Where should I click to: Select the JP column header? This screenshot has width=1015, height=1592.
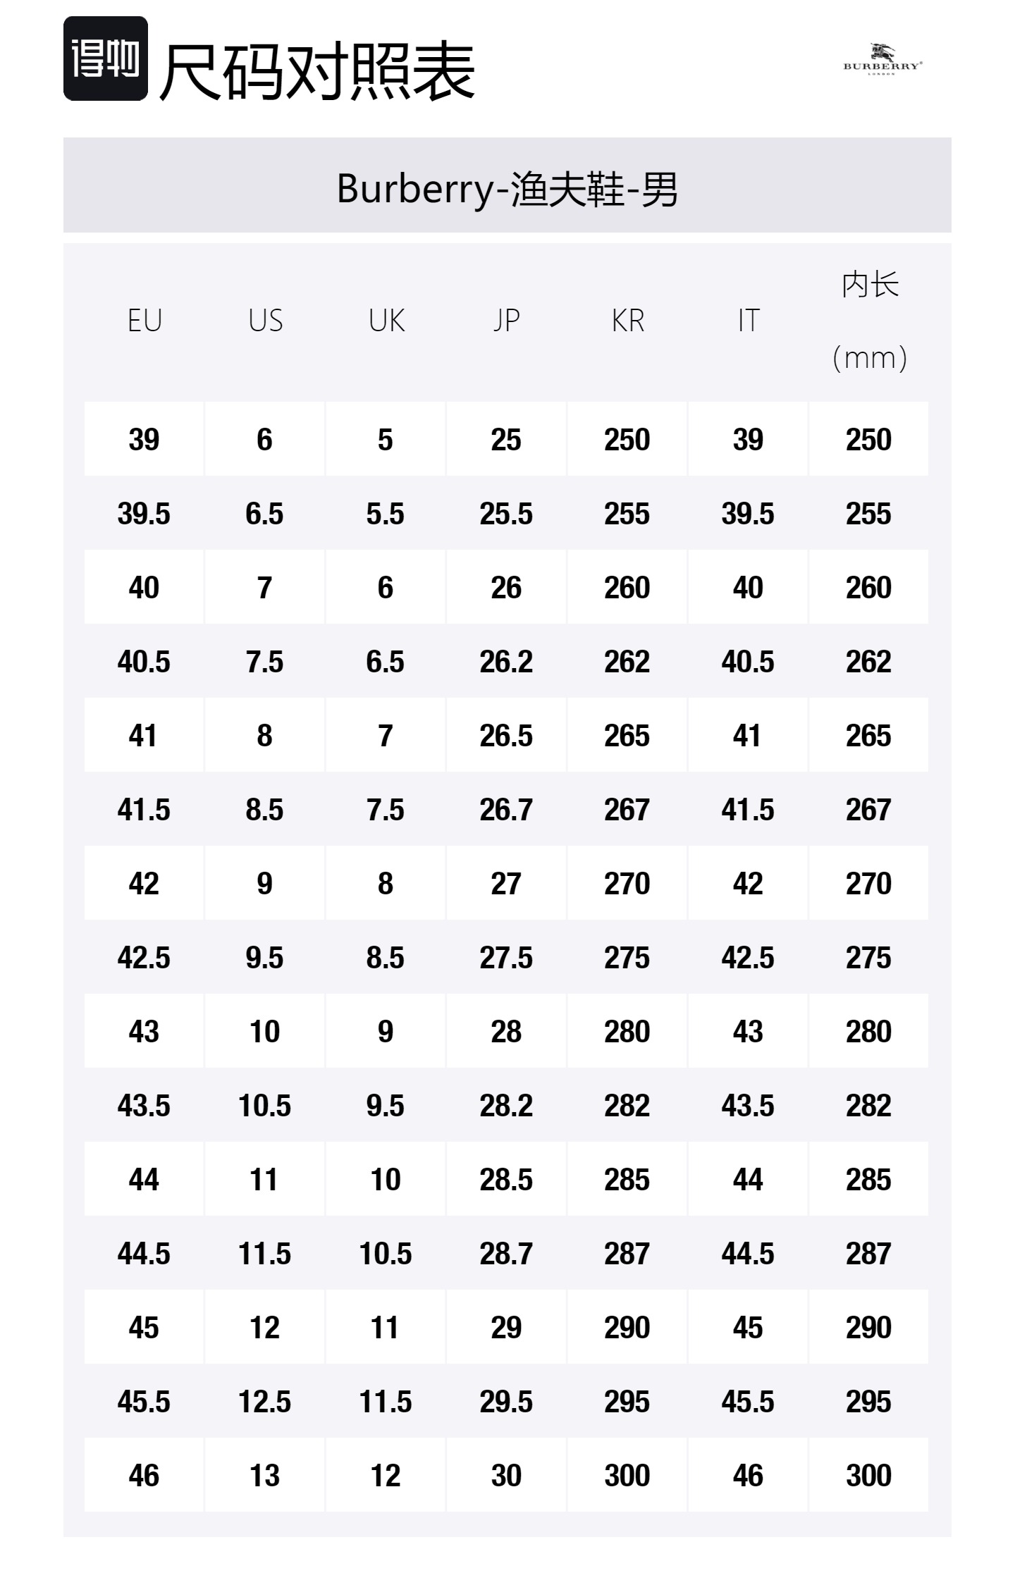(506, 321)
